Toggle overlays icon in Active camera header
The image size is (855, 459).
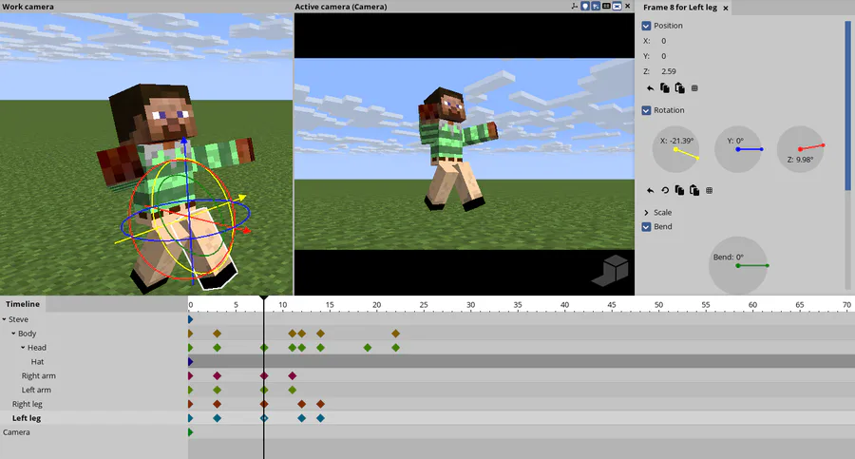click(x=617, y=6)
